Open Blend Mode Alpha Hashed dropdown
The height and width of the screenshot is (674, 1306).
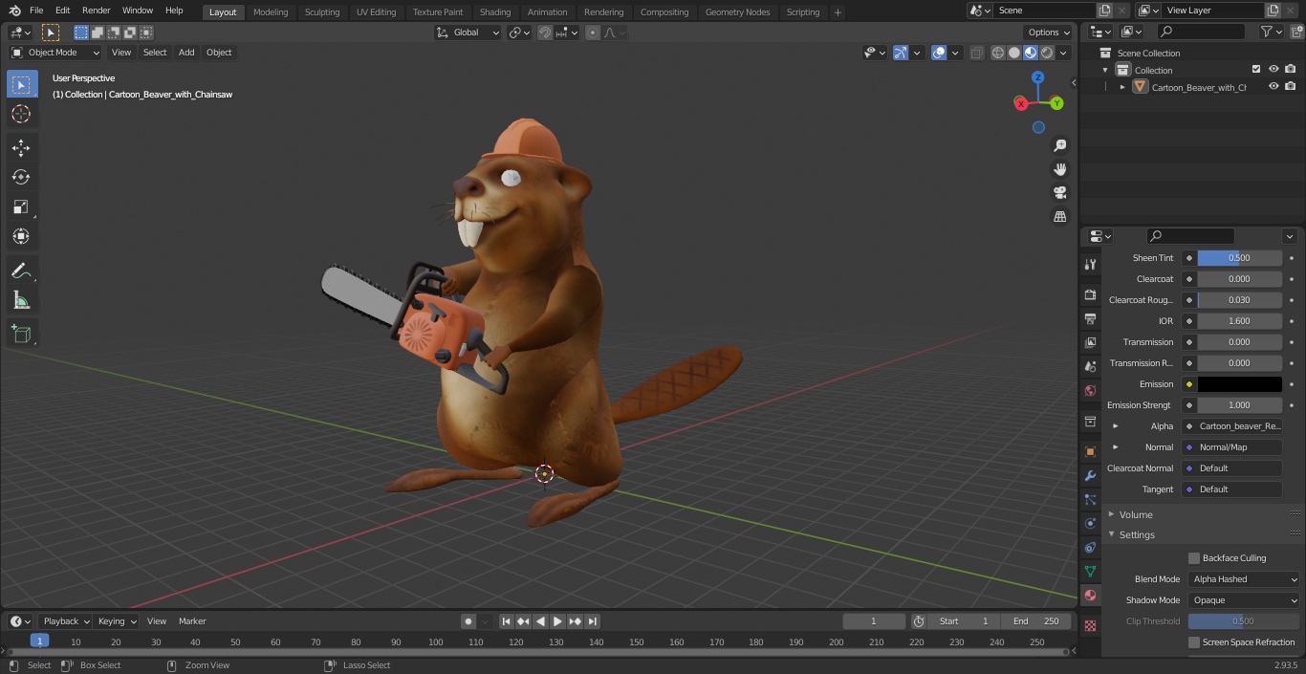(1244, 579)
